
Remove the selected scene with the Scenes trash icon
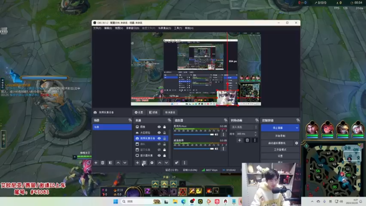[x=102, y=163]
